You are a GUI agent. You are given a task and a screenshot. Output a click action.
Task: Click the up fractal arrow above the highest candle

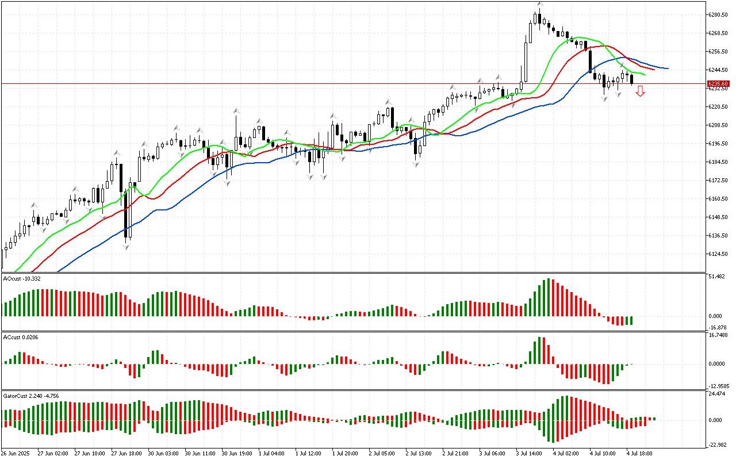(x=539, y=3)
